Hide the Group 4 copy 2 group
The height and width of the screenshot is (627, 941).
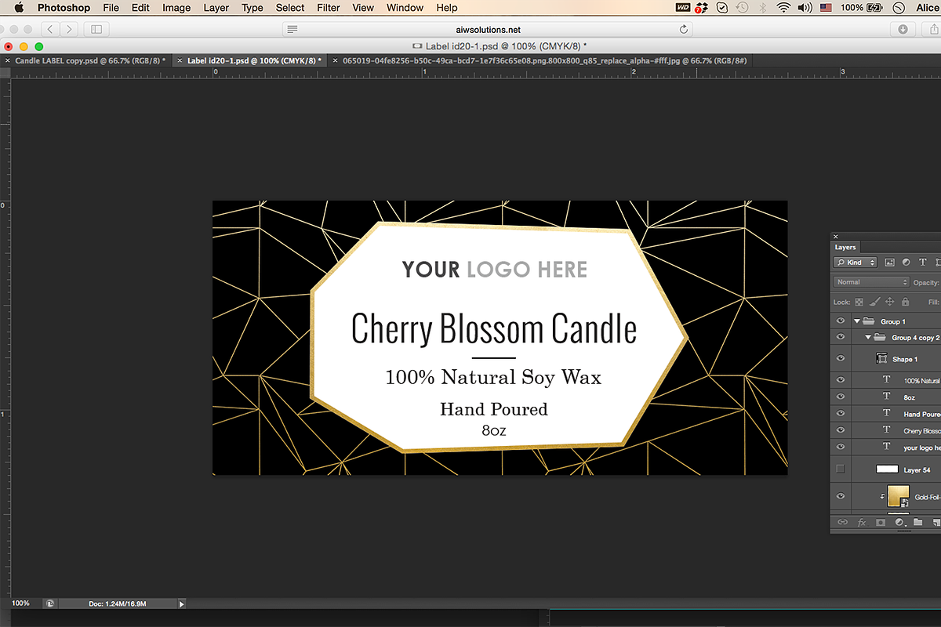point(841,338)
